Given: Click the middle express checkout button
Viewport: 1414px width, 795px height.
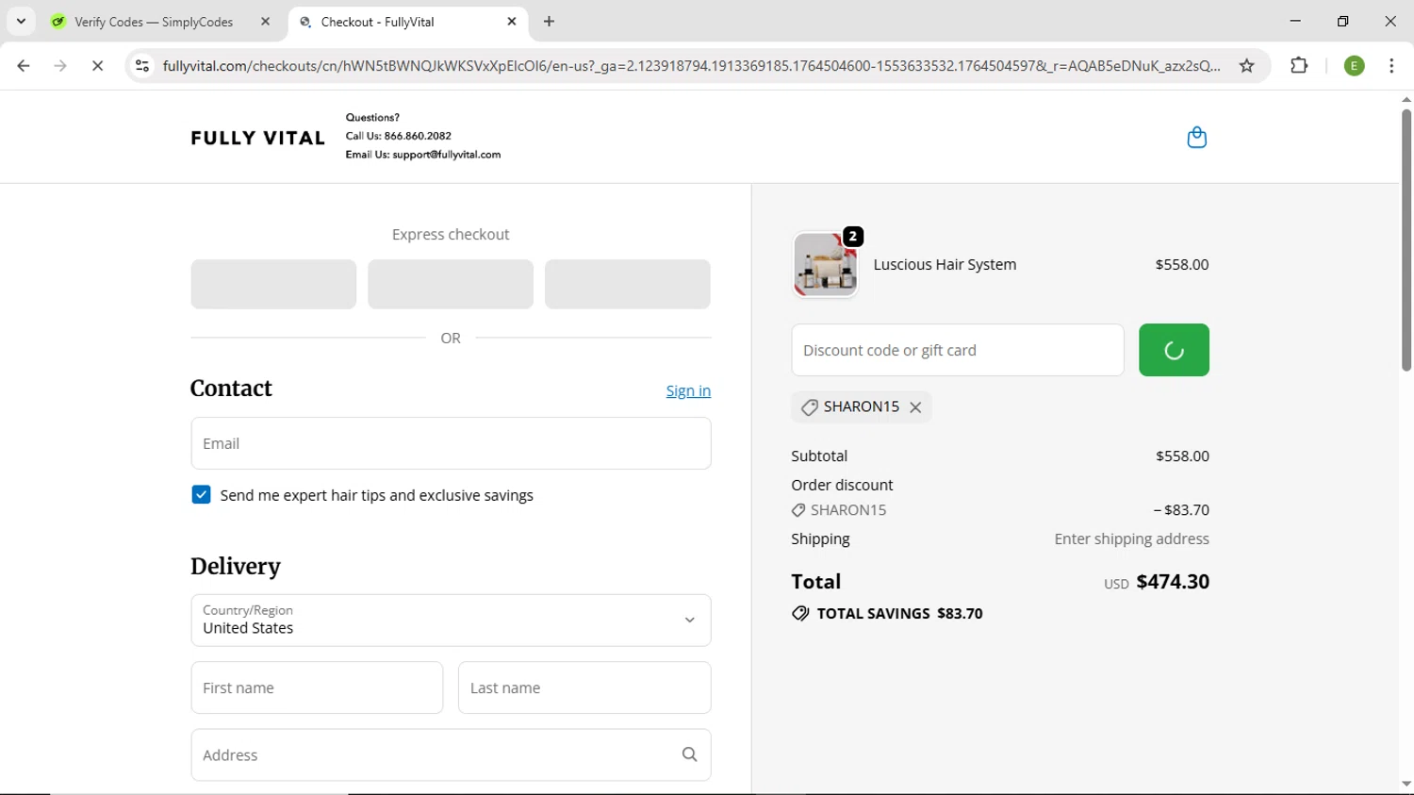Looking at the screenshot, I should click(451, 284).
